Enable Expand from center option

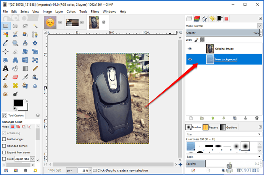pos(4,152)
